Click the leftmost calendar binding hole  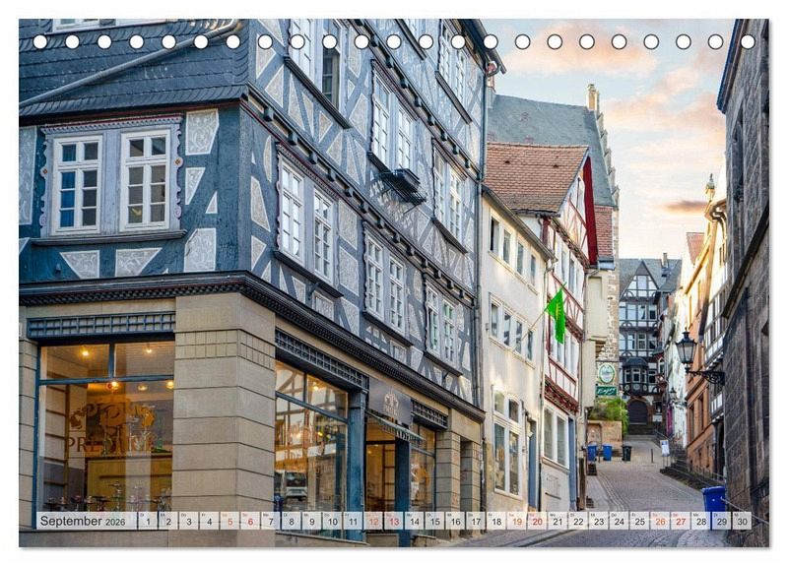pos(40,41)
